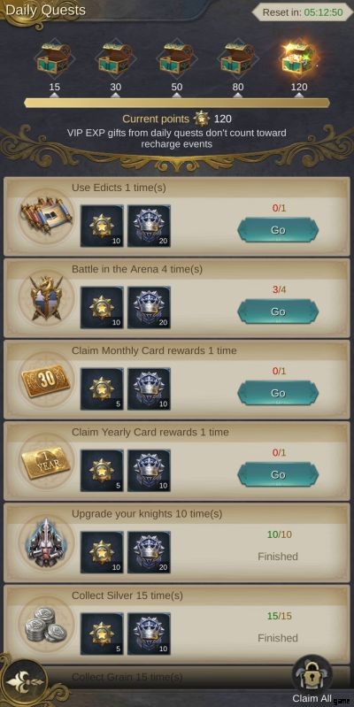Viewport: 354px width, 707px height.
Task: Open the glowing 120-point treasure chest
Action: pyautogui.click(x=299, y=59)
